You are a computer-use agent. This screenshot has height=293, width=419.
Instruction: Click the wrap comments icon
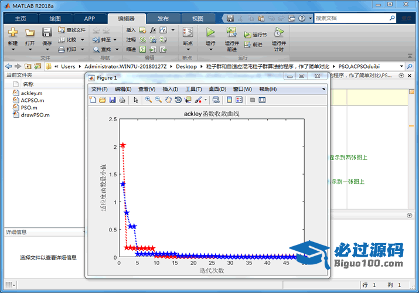click(163, 40)
